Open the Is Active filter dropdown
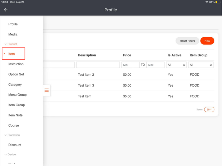Viewport: 222px width, 166px height. pos(176,65)
